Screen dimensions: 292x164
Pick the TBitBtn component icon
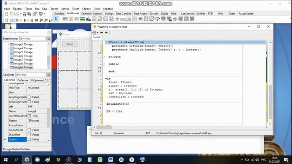click(65, 19)
